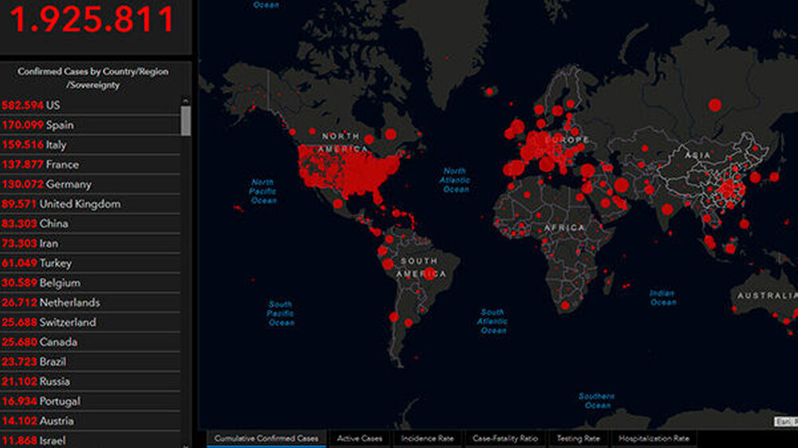Screen dimensions: 798x448
Task: Click the Spain entry in the list
Action: click(x=90, y=125)
